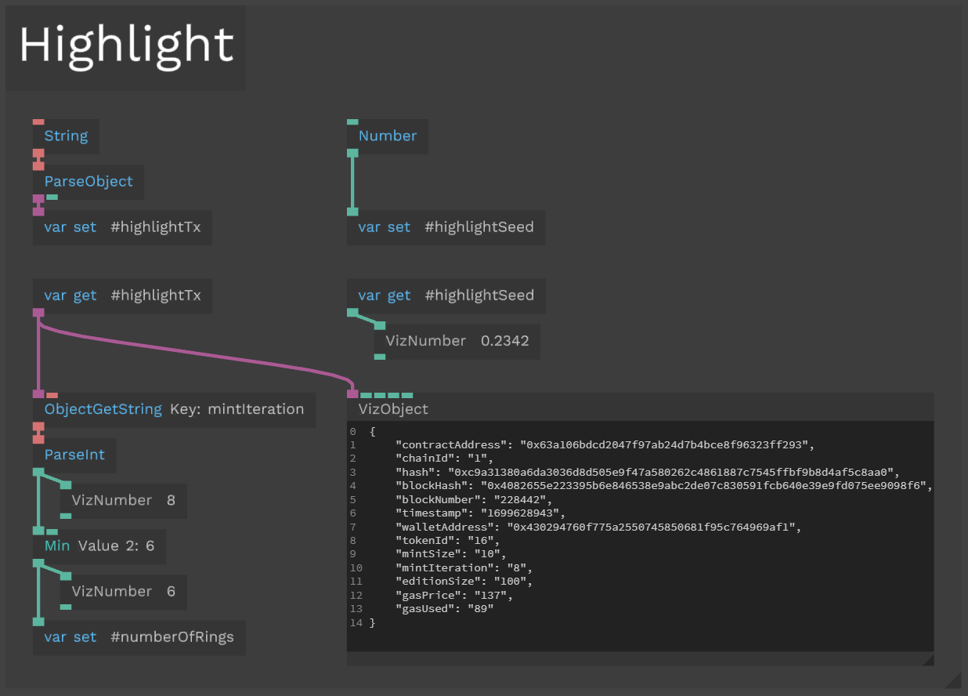Select the var set #numberOfRings node

(x=139, y=637)
